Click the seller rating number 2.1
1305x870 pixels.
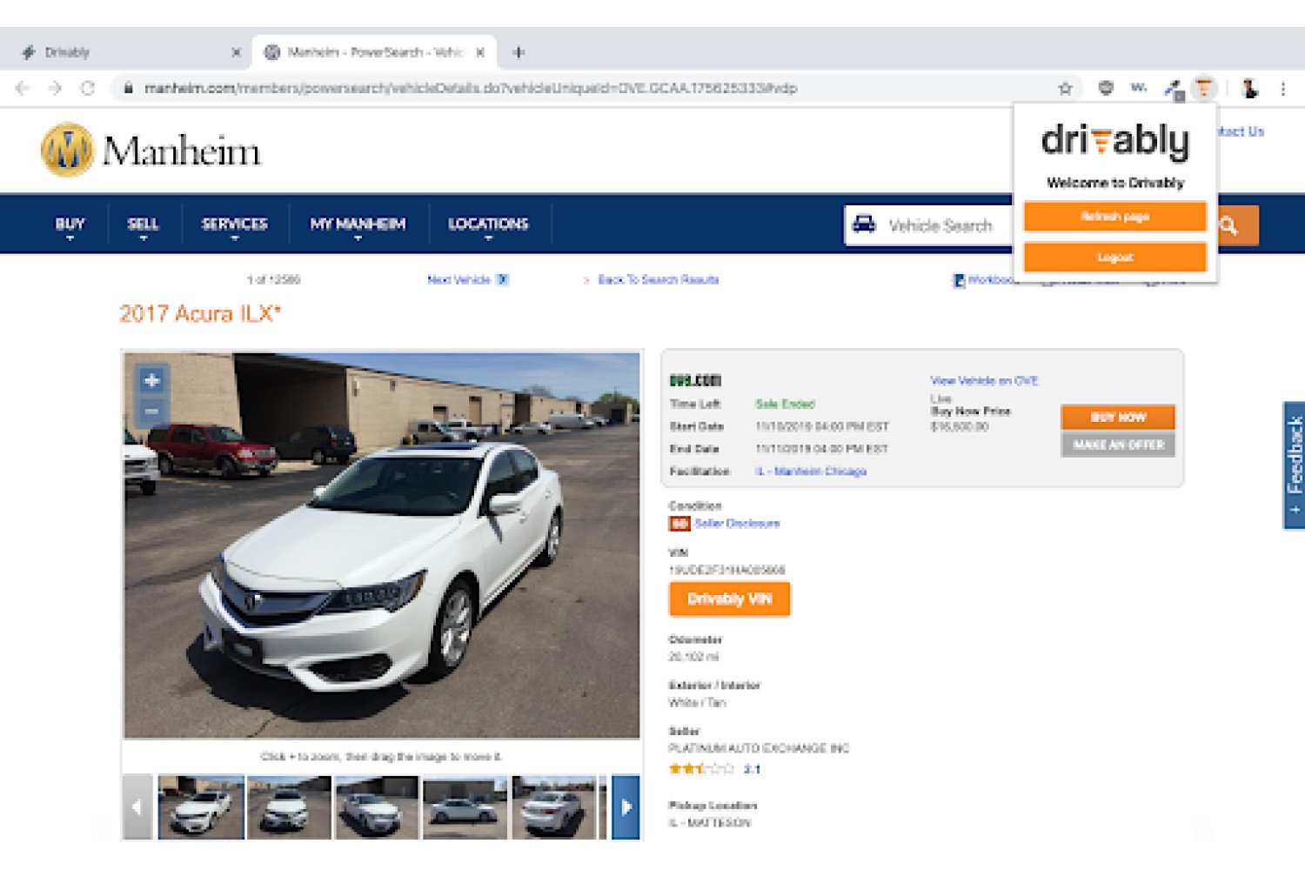tap(752, 769)
